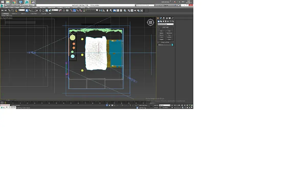302x170 pixels.
Task: Open the File menu
Action: click(x=7, y=7)
